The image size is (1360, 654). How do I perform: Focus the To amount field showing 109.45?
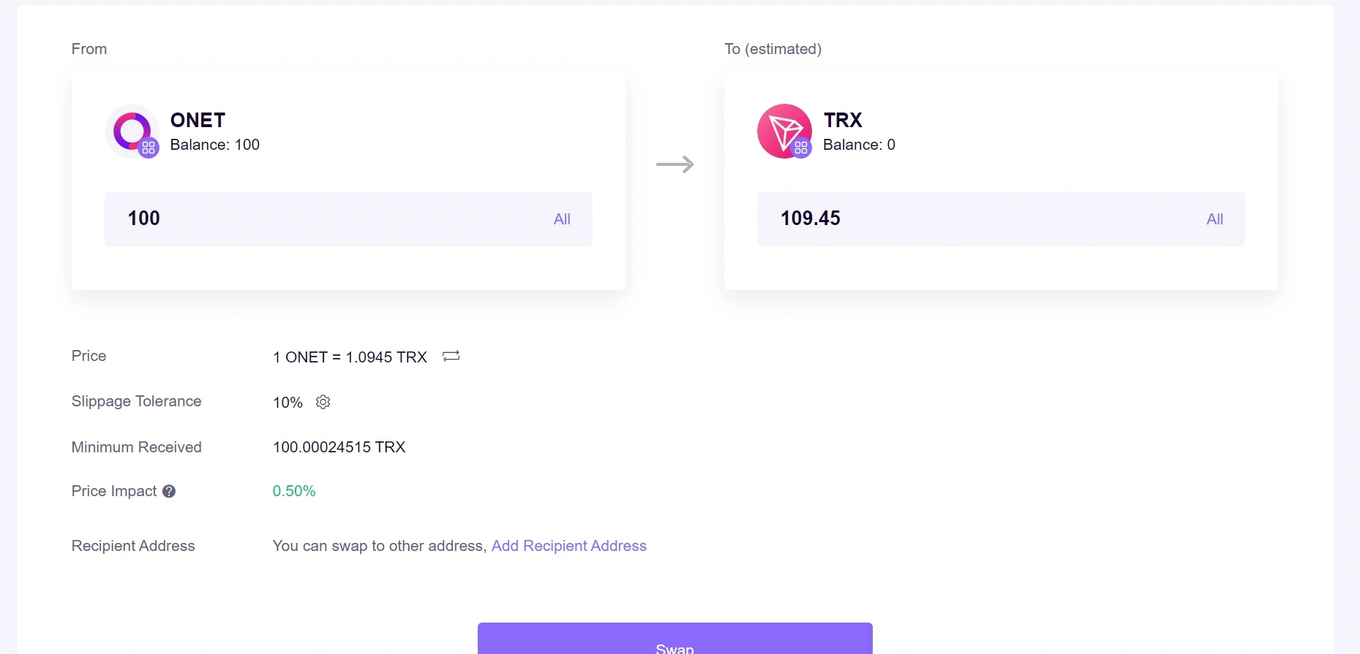pos(1001,218)
